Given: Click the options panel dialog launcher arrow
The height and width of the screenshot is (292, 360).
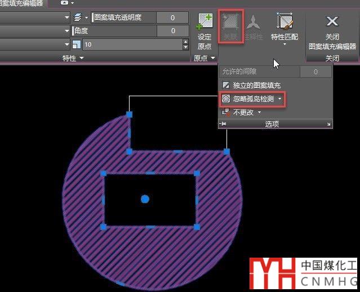Looking at the screenshot, I should [x=328, y=124].
